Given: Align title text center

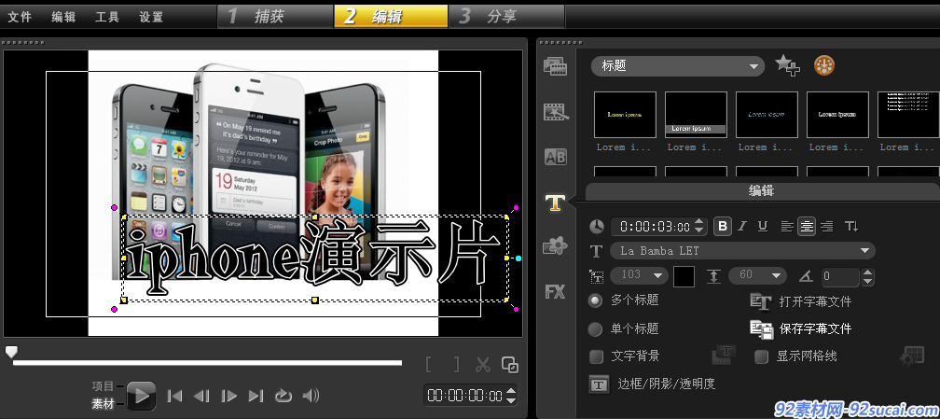Looking at the screenshot, I should (807, 227).
